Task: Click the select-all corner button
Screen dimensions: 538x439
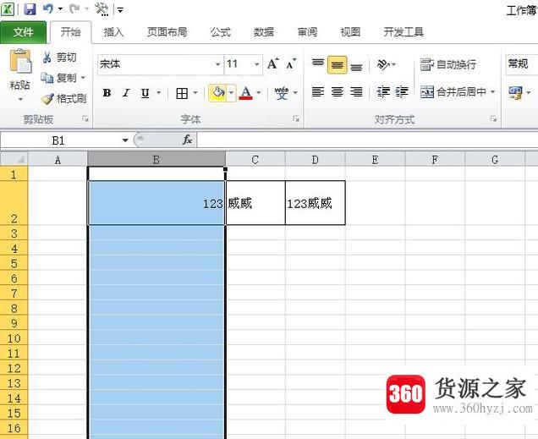Action: pyautogui.click(x=14, y=160)
